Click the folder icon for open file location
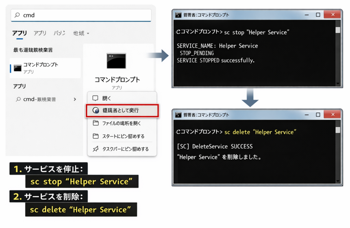This screenshot has height=228, width=350. 96,123
